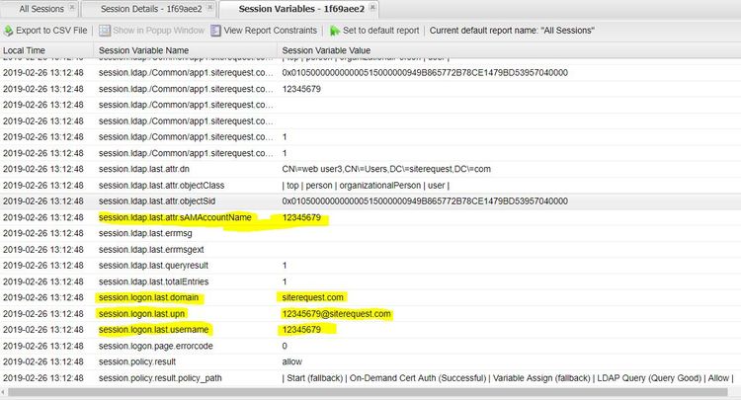Open the Session Details - 1f69aee2 tab
Viewport: 741px width, 400px height.
pyautogui.click(x=151, y=9)
